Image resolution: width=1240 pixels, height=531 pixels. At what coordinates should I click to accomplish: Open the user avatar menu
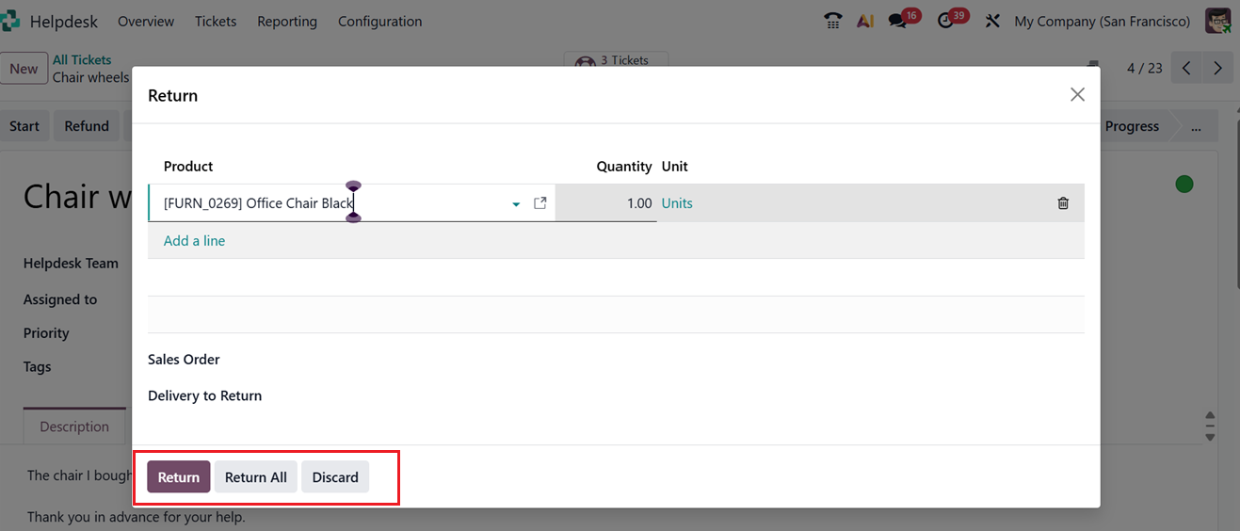coord(1217,21)
